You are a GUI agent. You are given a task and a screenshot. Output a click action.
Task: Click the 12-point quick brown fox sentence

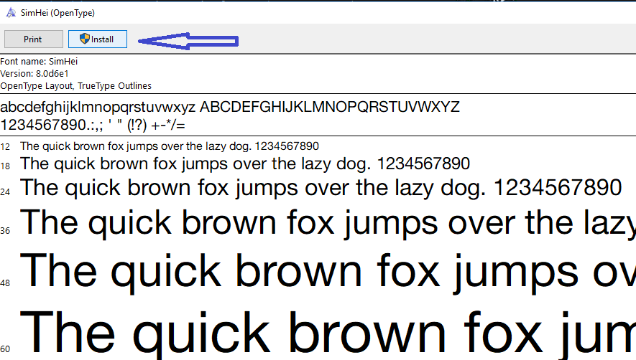click(x=169, y=146)
